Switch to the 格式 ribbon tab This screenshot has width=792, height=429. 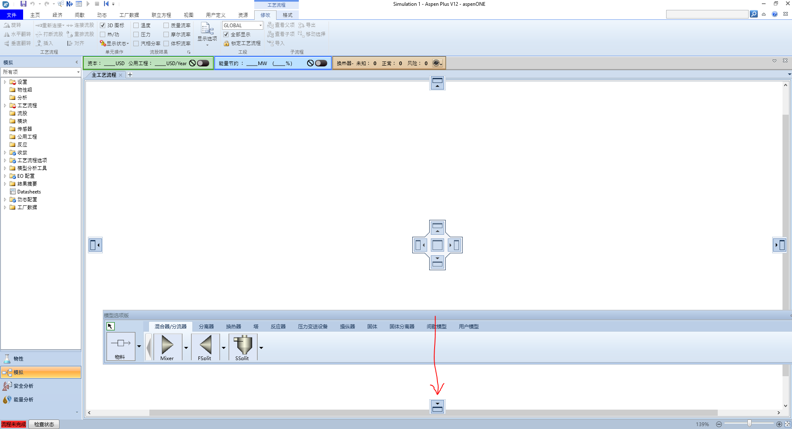click(288, 15)
